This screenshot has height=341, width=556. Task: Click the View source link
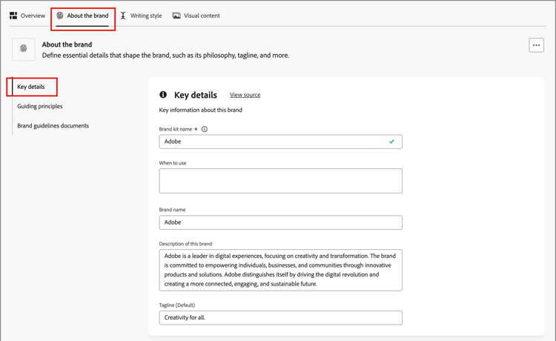tap(245, 95)
